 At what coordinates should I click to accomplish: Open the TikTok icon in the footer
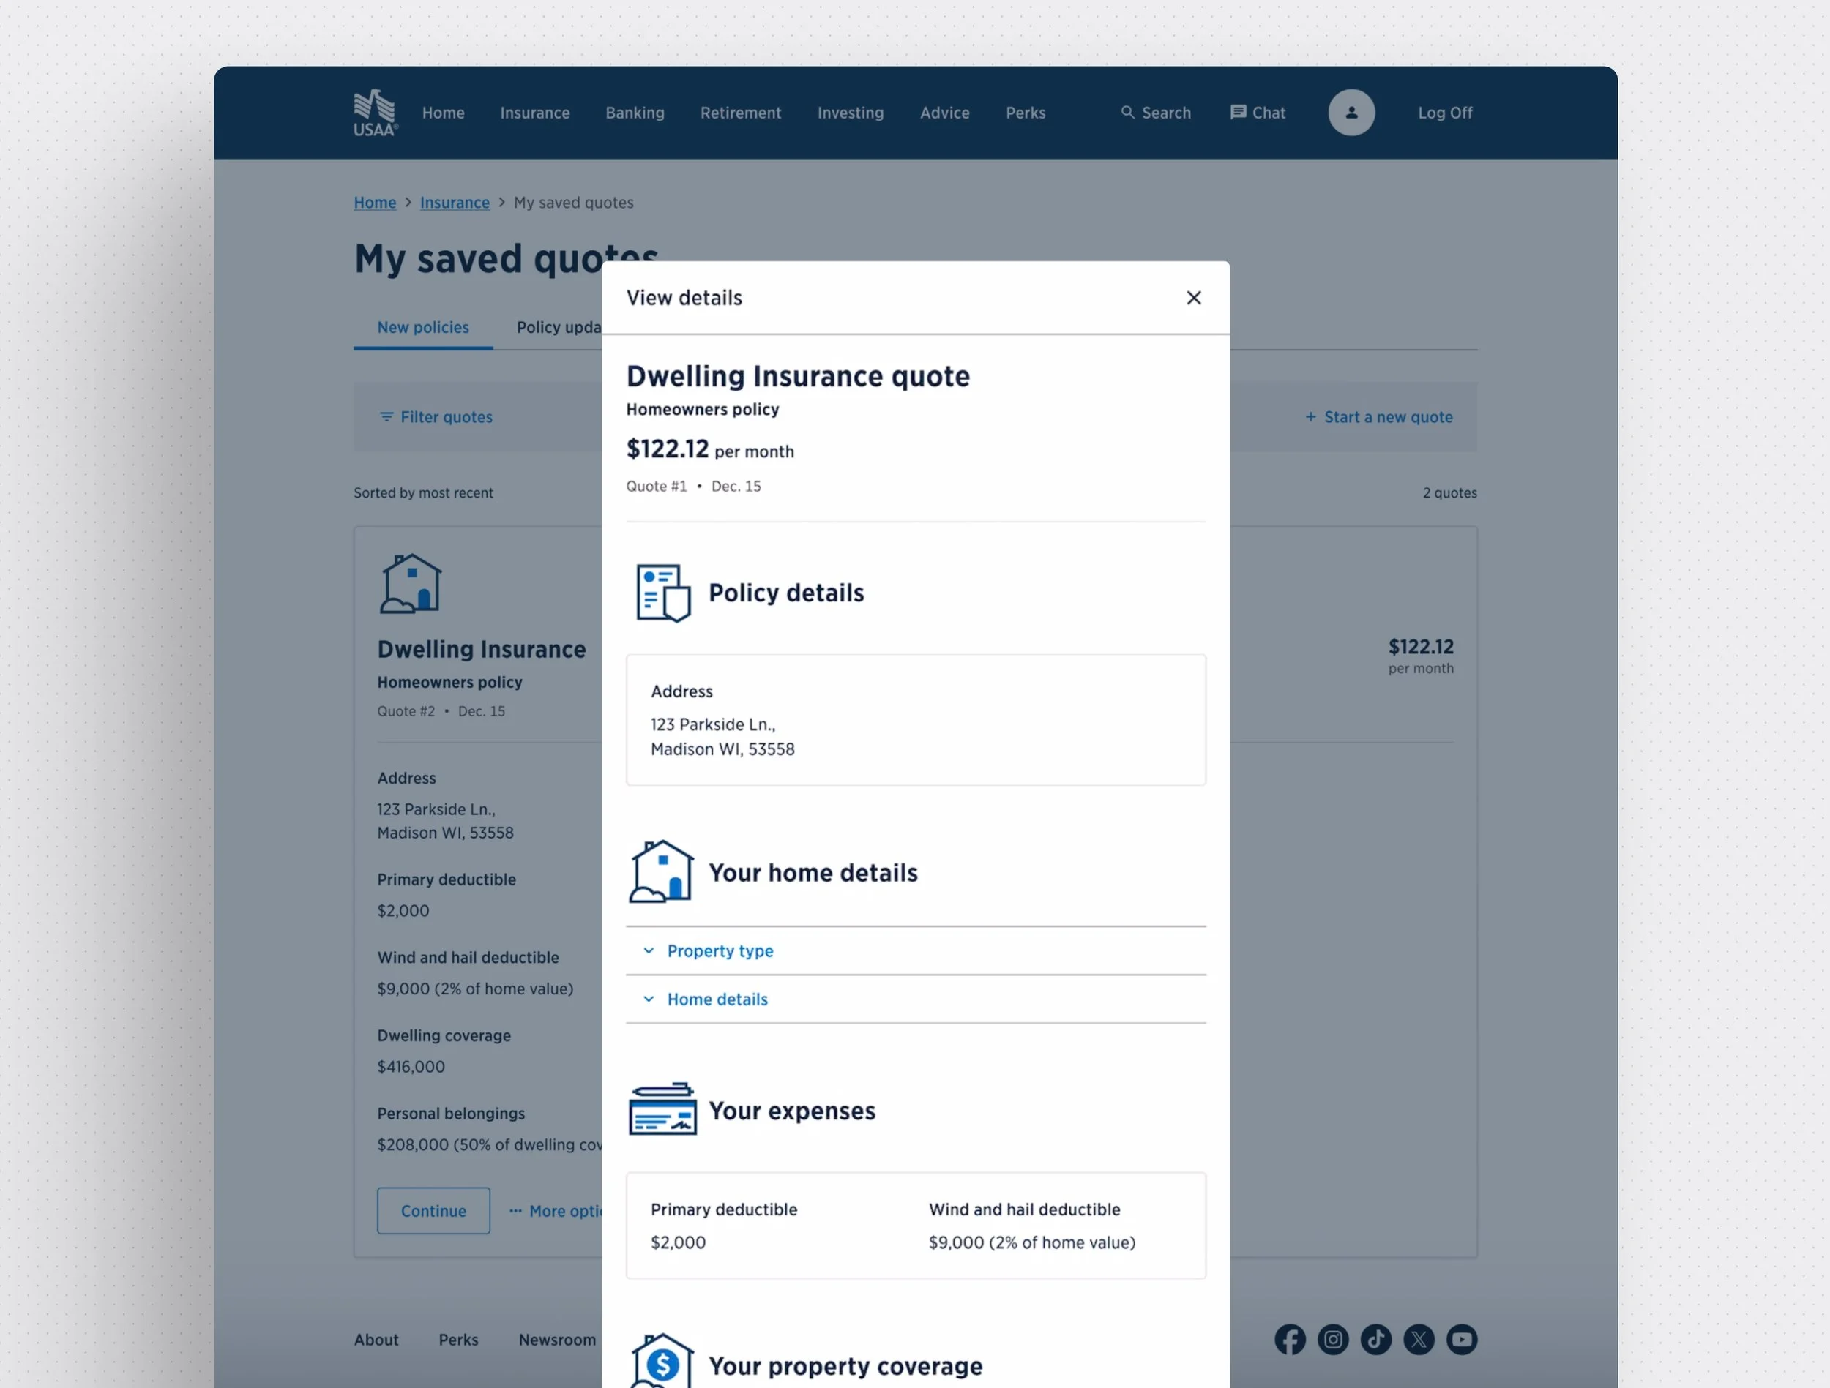(x=1376, y=1340)
